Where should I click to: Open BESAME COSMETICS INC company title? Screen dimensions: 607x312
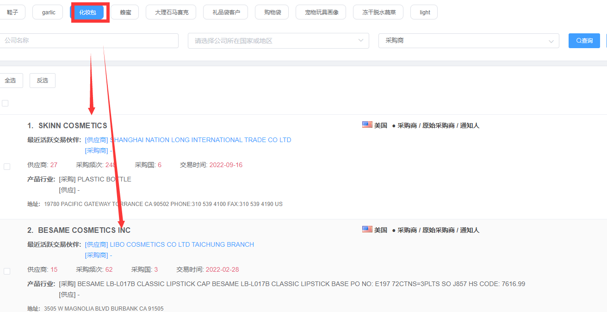pos(84,231)
